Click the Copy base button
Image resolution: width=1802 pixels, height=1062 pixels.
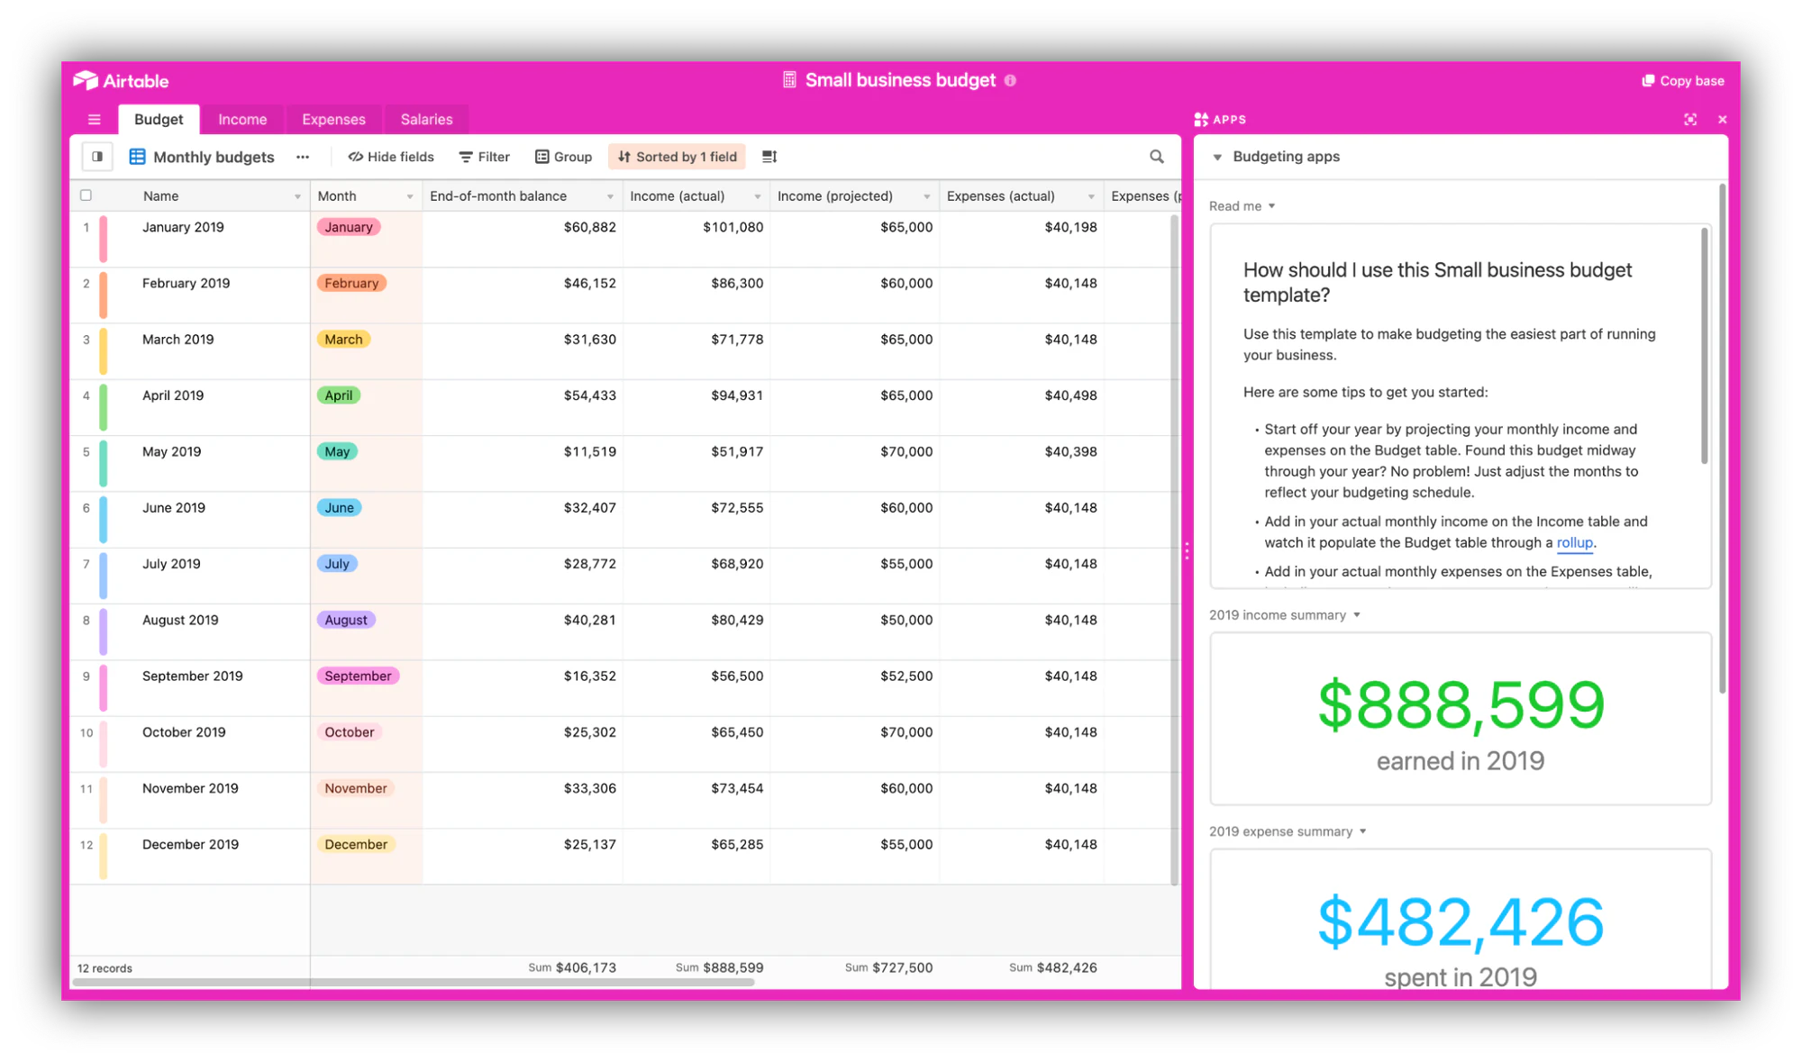tap(1682, 80)
